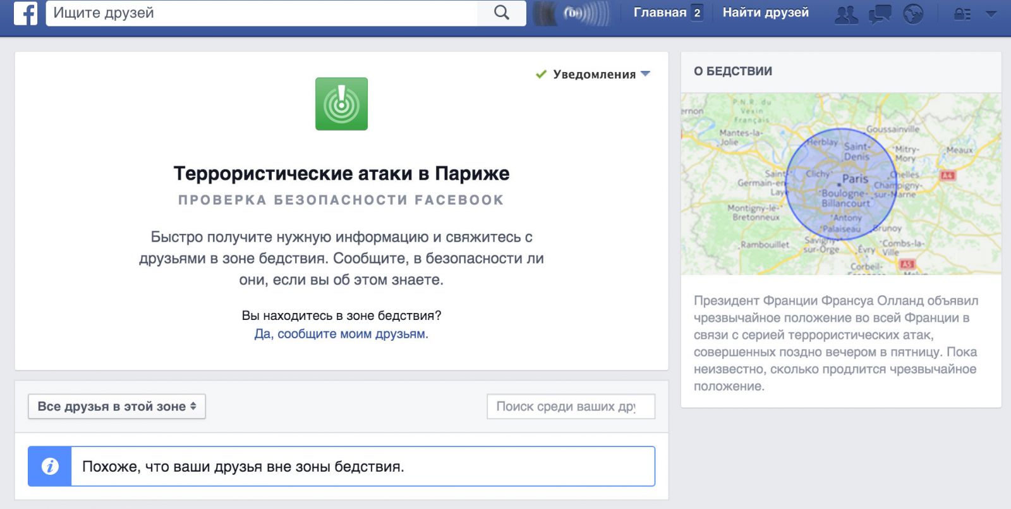
Task: Click the 'Да, сообщите моим друзьям' link
Action: (341, 334)
